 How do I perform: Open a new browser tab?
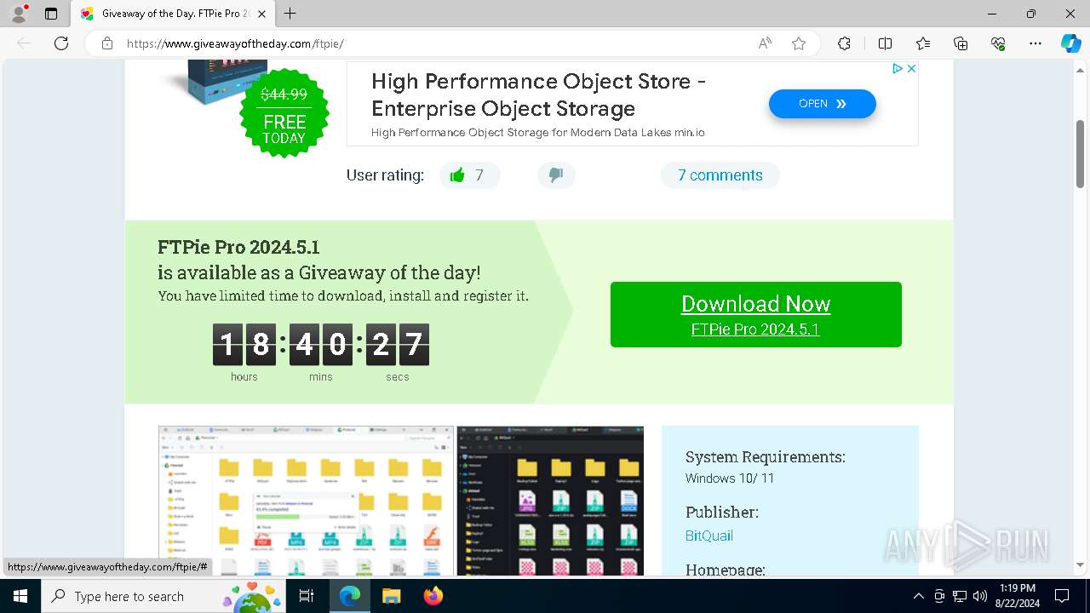290,14
